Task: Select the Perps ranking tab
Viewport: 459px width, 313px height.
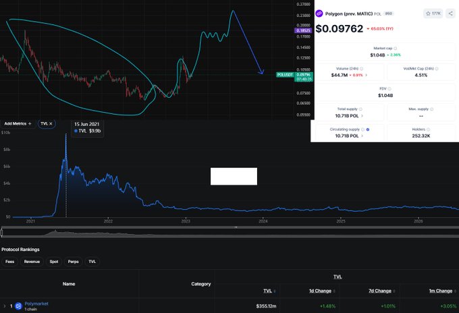Action: pyautogui.click(x=73, y=262)
